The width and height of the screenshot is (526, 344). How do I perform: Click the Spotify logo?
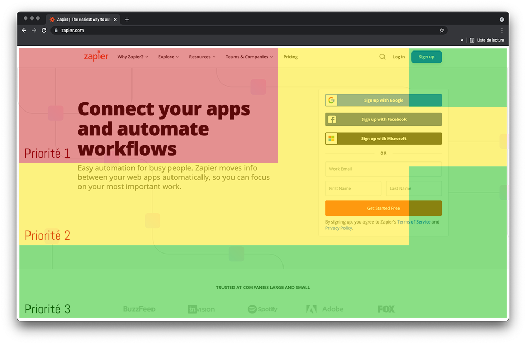coord(262,309)
